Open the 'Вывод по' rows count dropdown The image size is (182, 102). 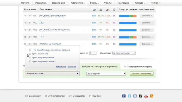93,53
